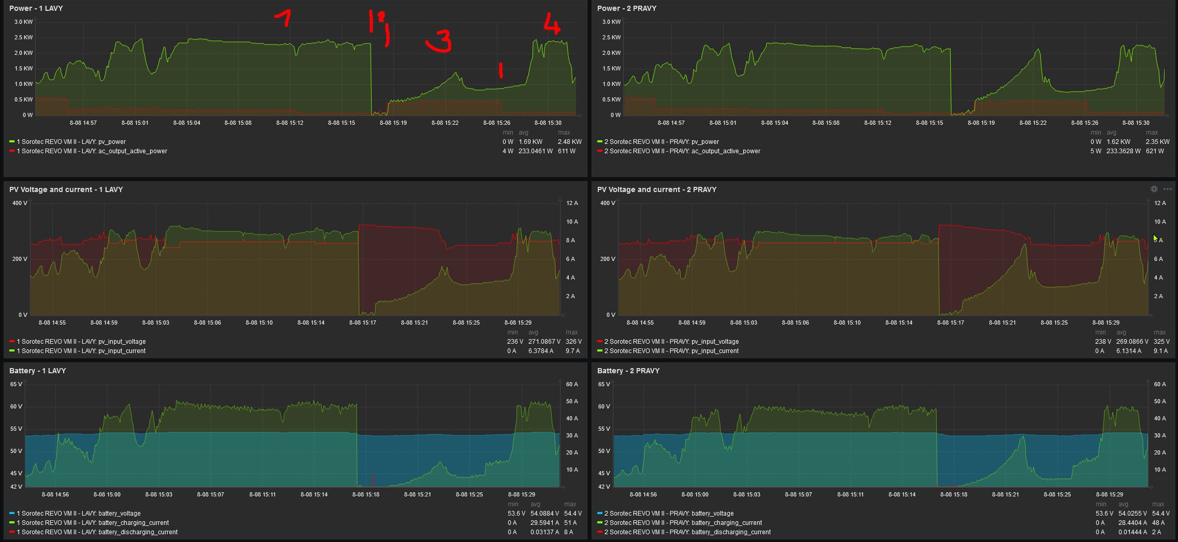Screen dimensions: 1178x542
Task: Click red ac_output_active_power legend marker for 2 PRAVY
Action: [600, 151]
